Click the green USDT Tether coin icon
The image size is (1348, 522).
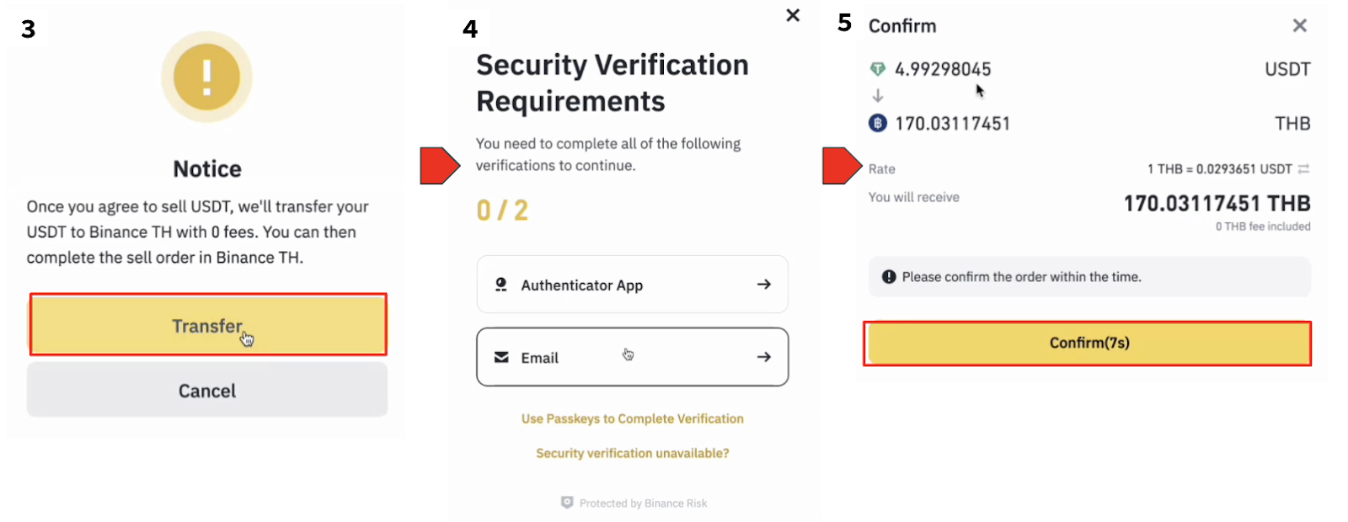pos(878,69)
